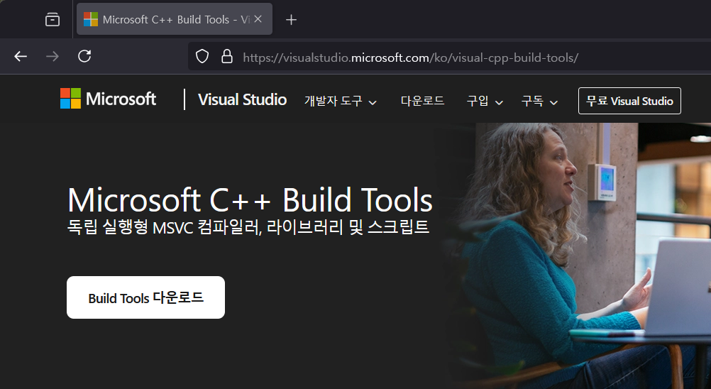The height and width of the screenshot is (389, 711).
Task: View site security padlock info
Action: (x=227, y=57)
